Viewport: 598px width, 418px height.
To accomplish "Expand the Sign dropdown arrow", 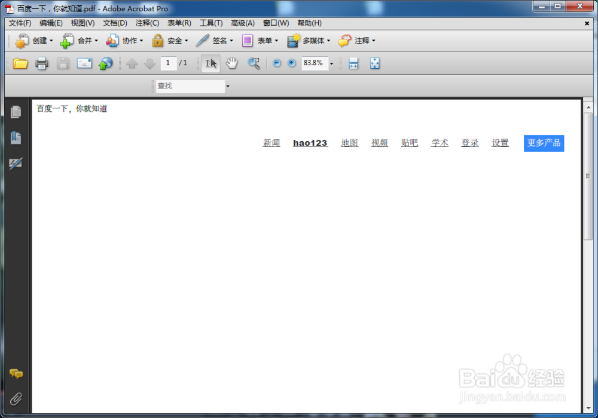I will point(231,41).
